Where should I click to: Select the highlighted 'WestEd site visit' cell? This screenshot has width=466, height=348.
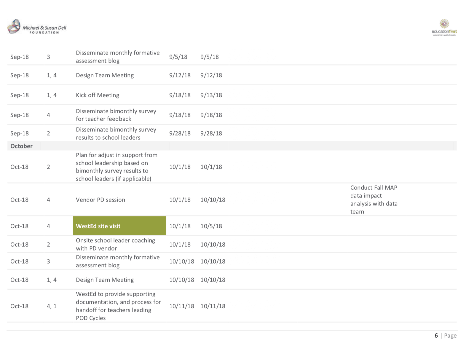[x=119, y=226]
